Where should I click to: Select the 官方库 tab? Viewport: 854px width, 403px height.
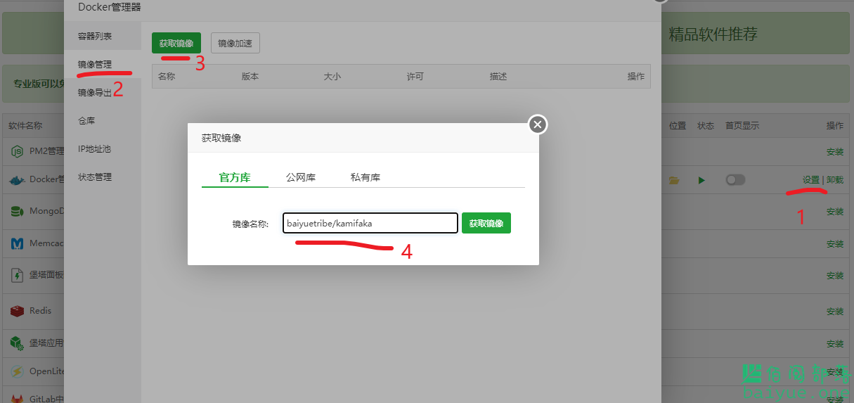(235, 177)
